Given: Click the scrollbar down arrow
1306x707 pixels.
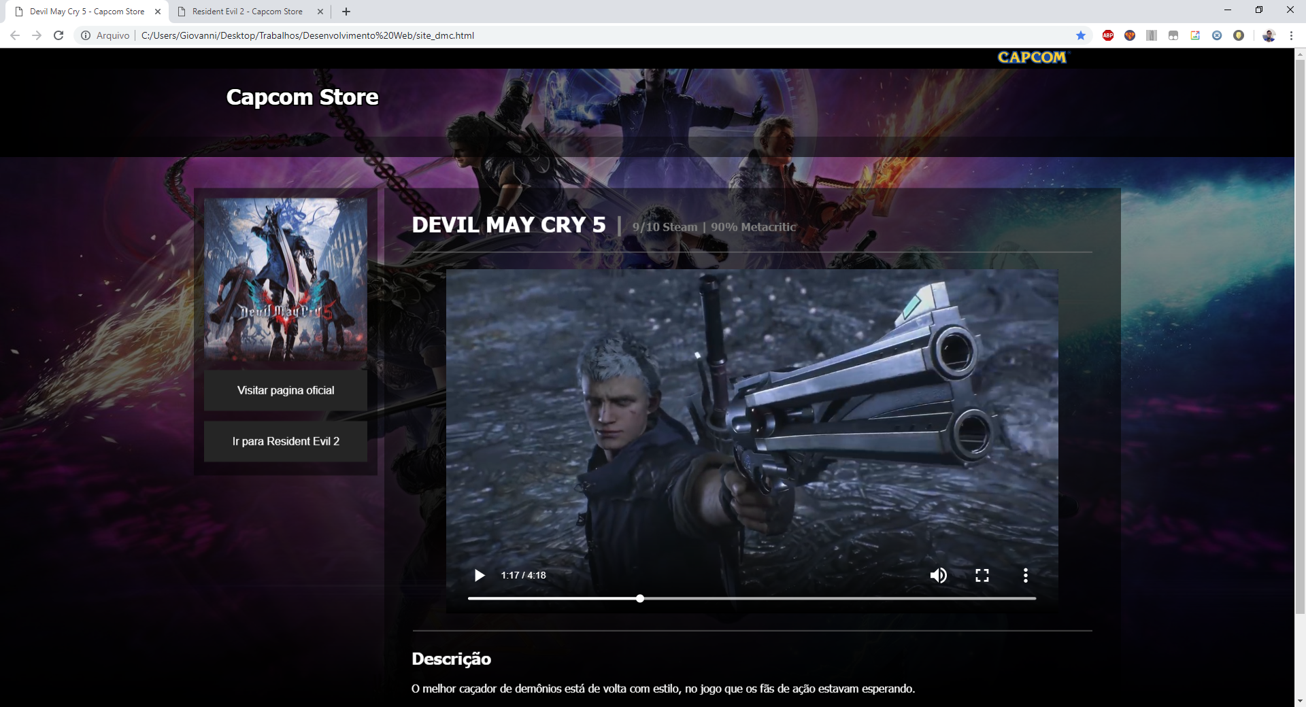Looking at the screenshot, I should click(x=1300, y=701).
